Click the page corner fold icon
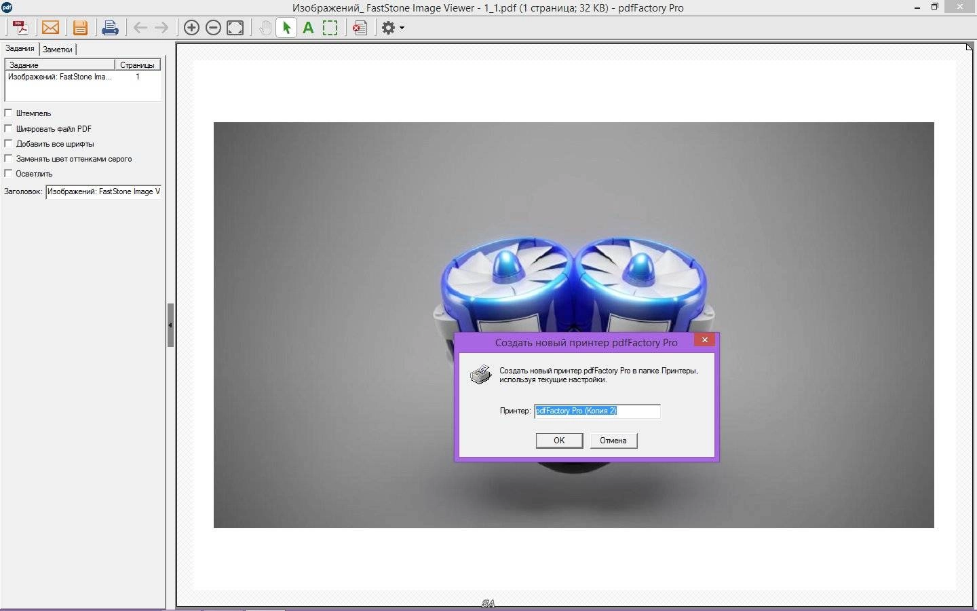 coord(969,47)
